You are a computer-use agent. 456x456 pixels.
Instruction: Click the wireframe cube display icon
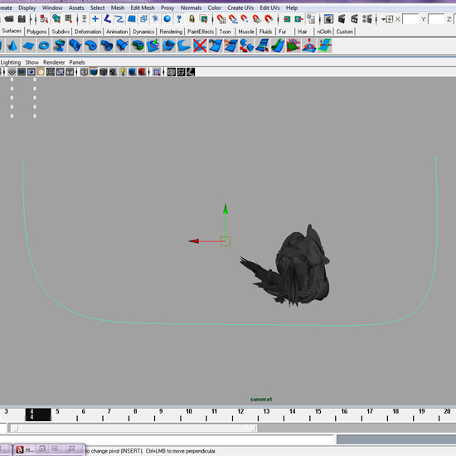[x=84, y=72]
